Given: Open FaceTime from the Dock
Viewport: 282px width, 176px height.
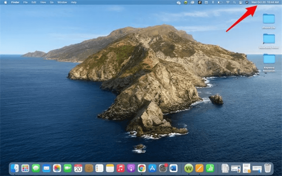Looking at the screenshot, I should (x=68, y=168).
